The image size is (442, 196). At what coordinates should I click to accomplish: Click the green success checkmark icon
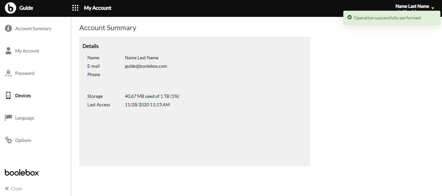(349, 17)
